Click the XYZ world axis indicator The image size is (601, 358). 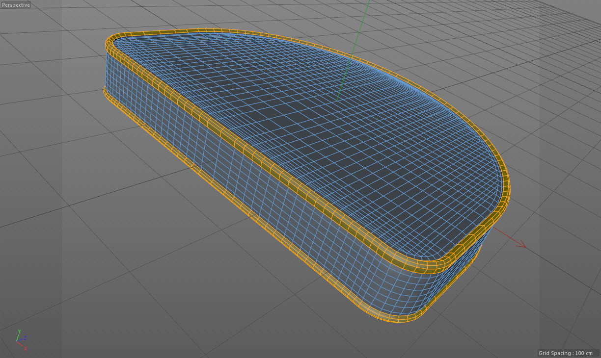tap(22, 340)
